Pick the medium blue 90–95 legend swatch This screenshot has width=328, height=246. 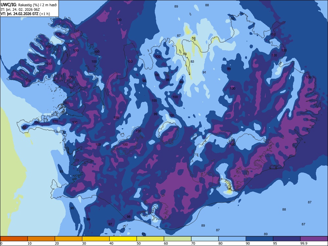coord(259,239)
